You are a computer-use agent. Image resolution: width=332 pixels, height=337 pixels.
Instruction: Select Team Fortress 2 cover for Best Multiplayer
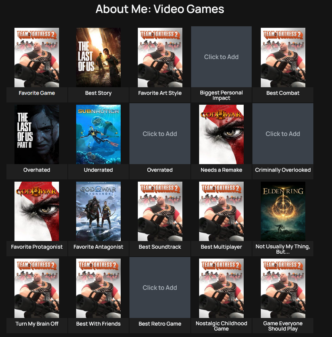[221, 211]
